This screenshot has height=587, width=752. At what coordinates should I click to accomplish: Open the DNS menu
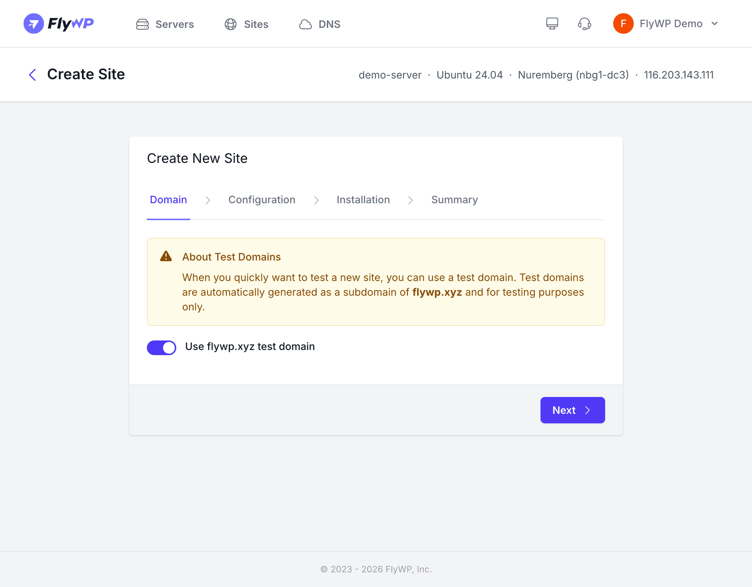point(319,24)
